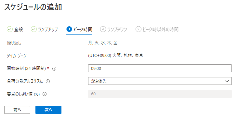Open the 負荷分散アルゴリズム dropdown chevron
This screenshot has height=120, width=237.
227,81
